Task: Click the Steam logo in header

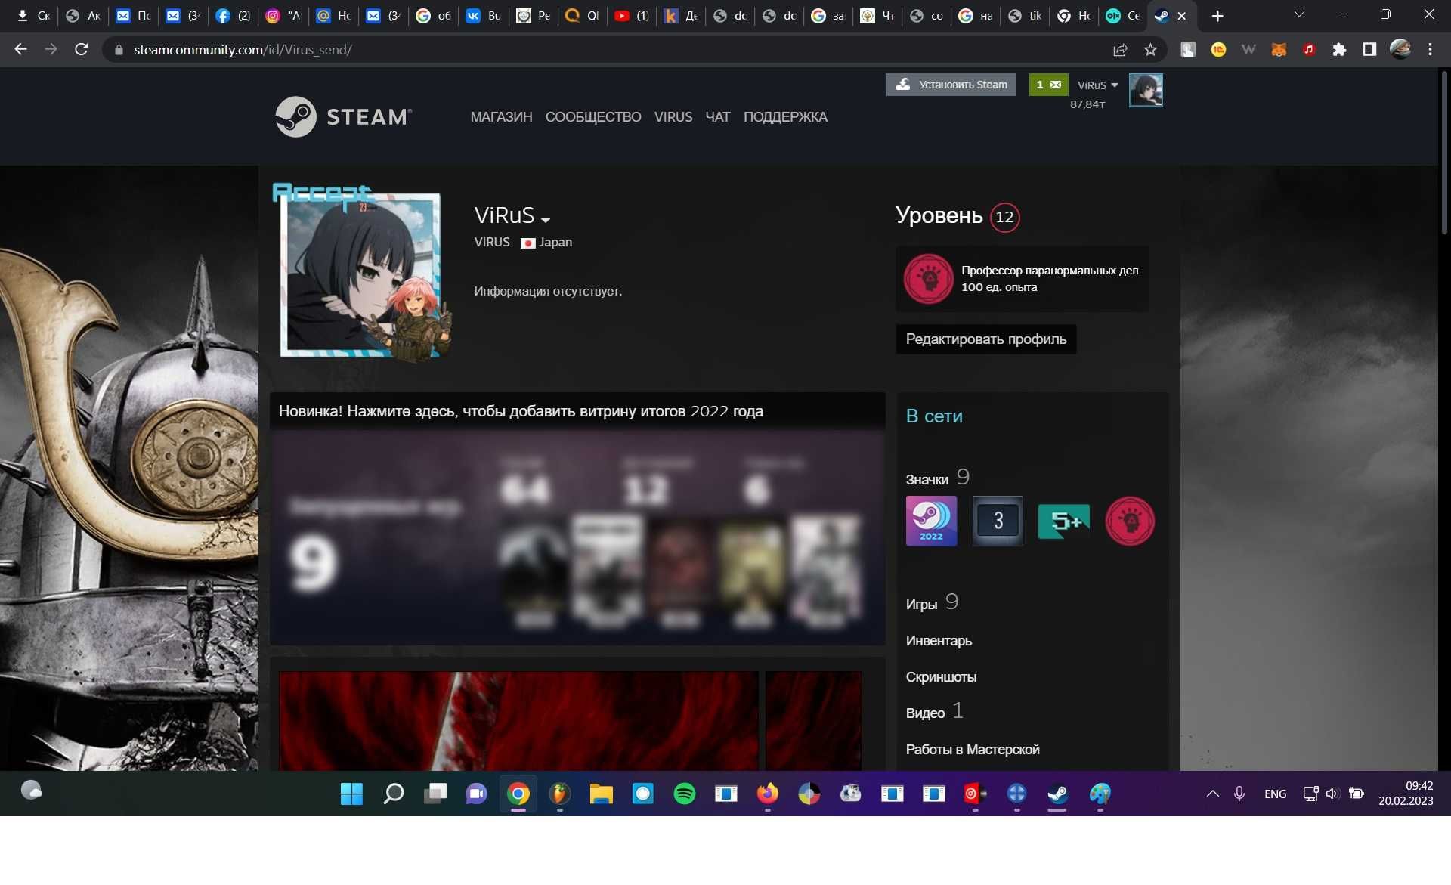Action: (x=344, y=116)
